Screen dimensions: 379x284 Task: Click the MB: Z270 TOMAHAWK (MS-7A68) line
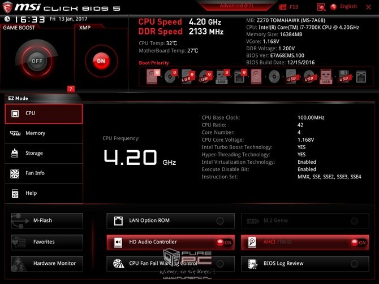(x=286, y=20)
